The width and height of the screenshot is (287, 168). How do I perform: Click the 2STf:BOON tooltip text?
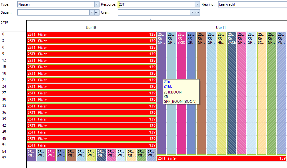[173, 92]
